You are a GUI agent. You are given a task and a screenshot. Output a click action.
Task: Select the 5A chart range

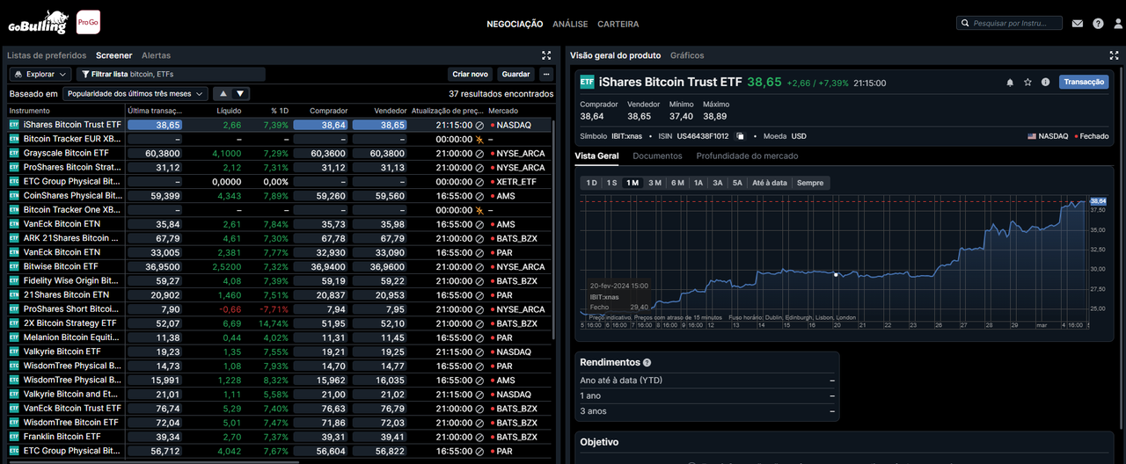(737, 183)
